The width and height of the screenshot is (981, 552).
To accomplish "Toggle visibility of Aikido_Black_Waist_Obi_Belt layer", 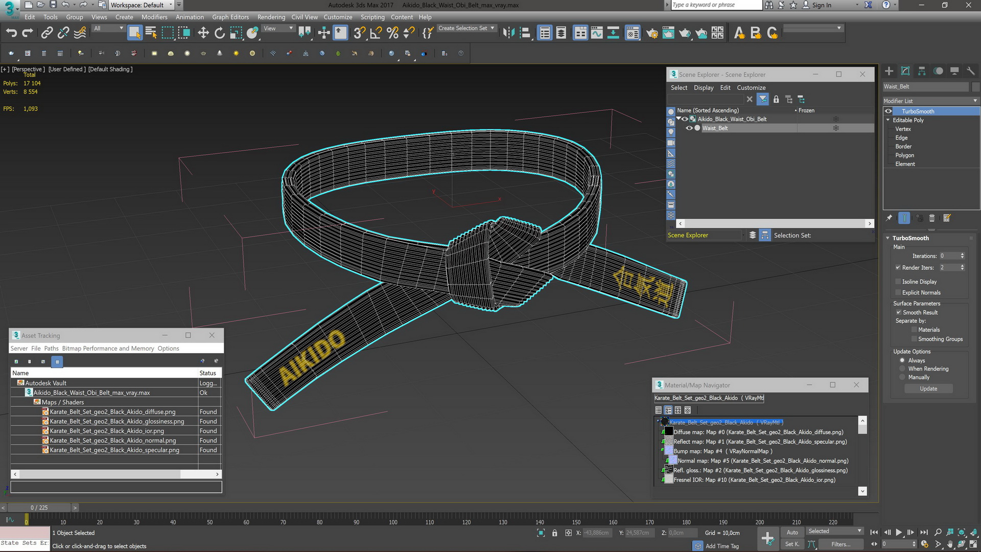I will pyautogui.click(x=685, y=119).
